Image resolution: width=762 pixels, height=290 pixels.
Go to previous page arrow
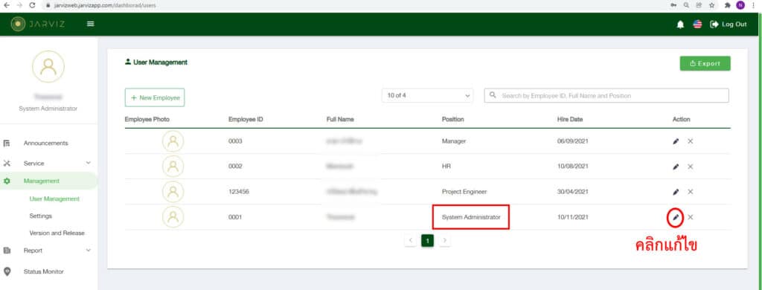(x=410, y=240)
